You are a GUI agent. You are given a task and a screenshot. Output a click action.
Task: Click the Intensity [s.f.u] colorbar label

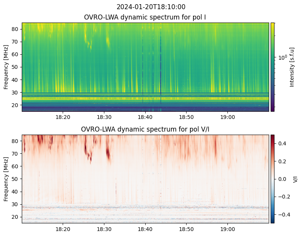tap(292, 67)
